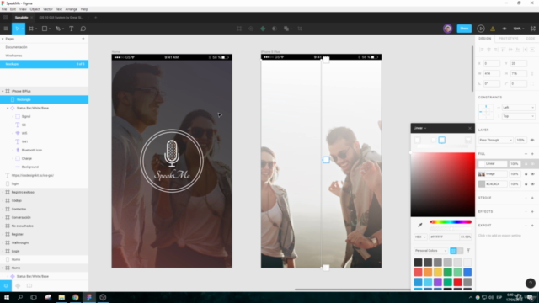The height and width of the screenshot is (303, 539).
Task: Open the Personal Colors library dropdown
Action: pos(430,251)
